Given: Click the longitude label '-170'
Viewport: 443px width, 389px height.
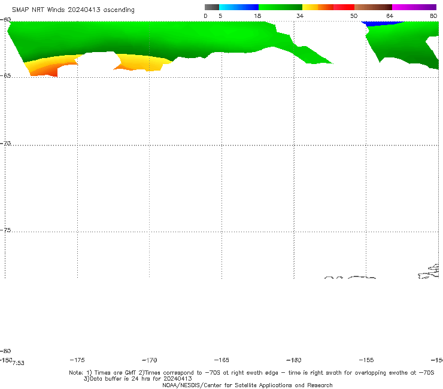Looking at the screenshot, I should point(150,360).
